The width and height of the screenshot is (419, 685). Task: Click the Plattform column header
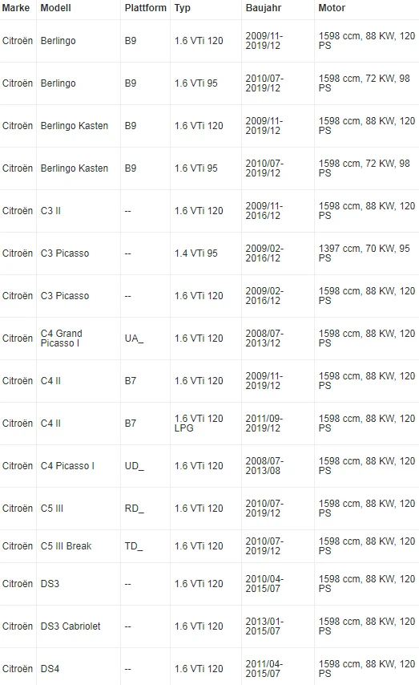tap(145, 8)
